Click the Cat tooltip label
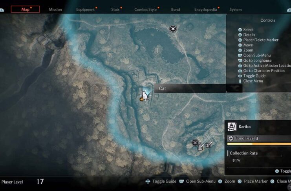The height and width of the screenshot is (191, 291). [x=163, y=88]
